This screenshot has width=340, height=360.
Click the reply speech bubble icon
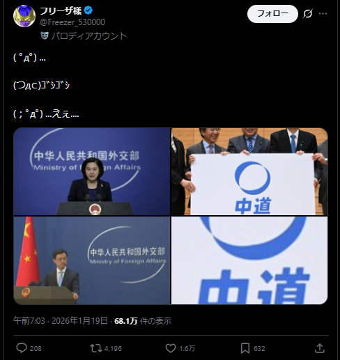click(x=22, y=348)
